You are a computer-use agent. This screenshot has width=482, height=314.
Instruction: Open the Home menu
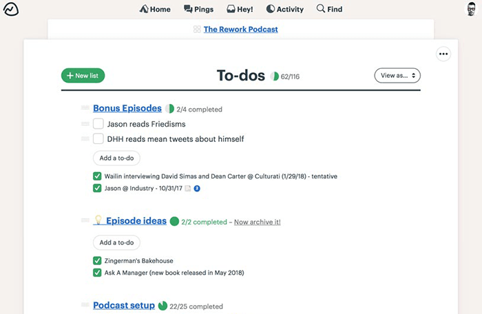coord(155,10)
